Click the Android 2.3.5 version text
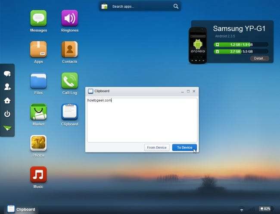The height and width of the screenshot is (214, 280). pos(225,36)
